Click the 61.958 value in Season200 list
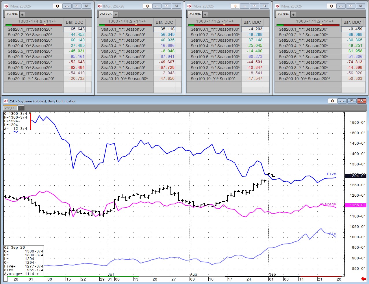Viewport: 369px width, 284px height. click(x=352, y=51)
